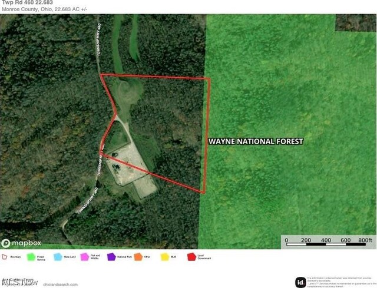This screenshot has height=288, width=377.
Task: Click the '600' scale label
Action: point(346,240)
